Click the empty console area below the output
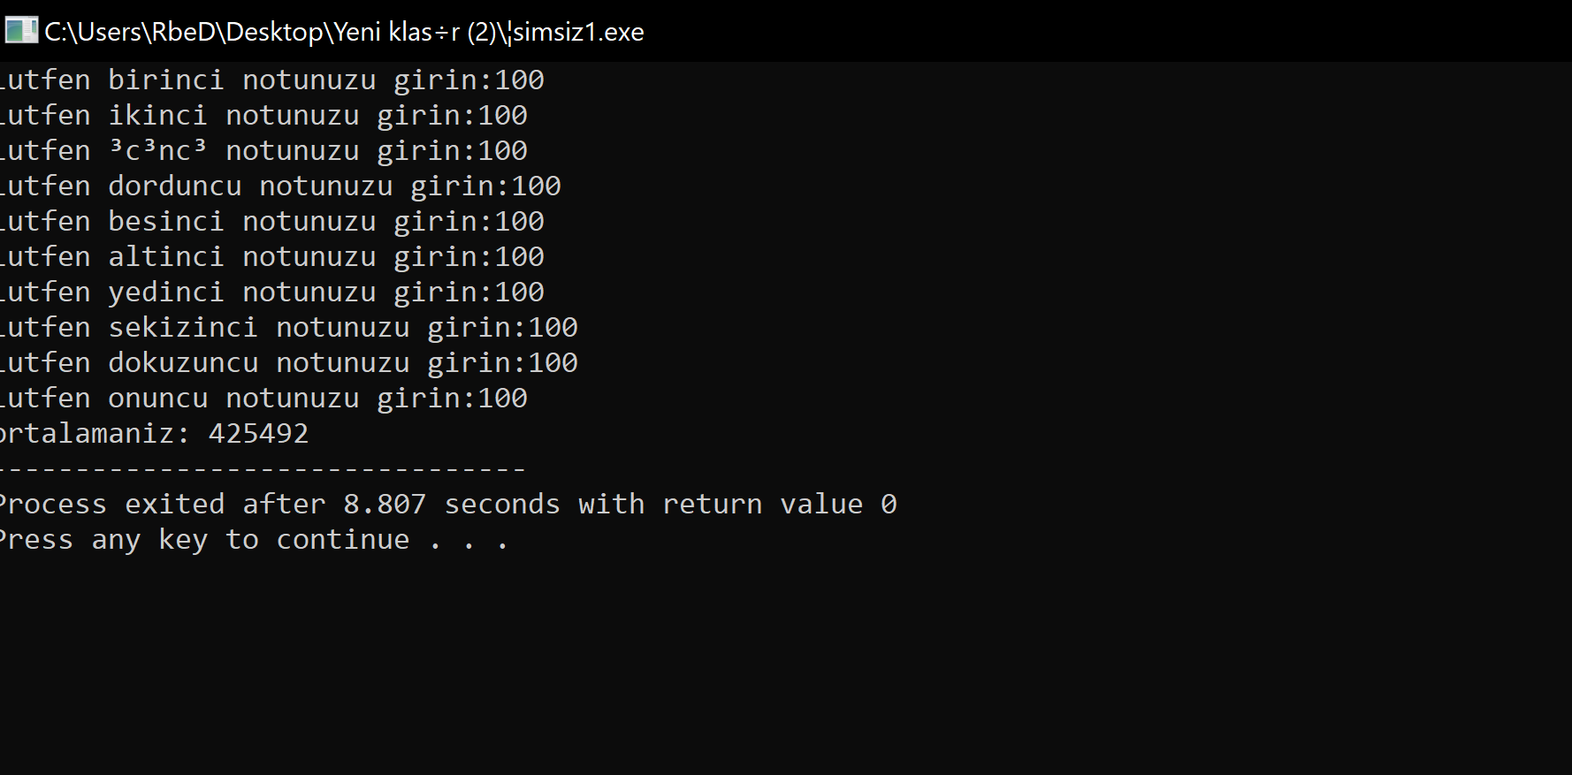1572x775 pixels. pyautogui.click(x=785, y=663)
